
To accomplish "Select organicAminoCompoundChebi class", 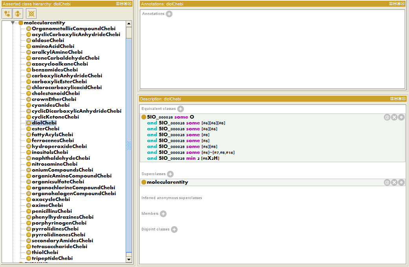I will 72,176.
